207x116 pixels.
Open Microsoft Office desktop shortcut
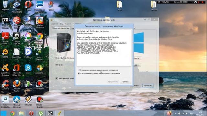[16, 70]
